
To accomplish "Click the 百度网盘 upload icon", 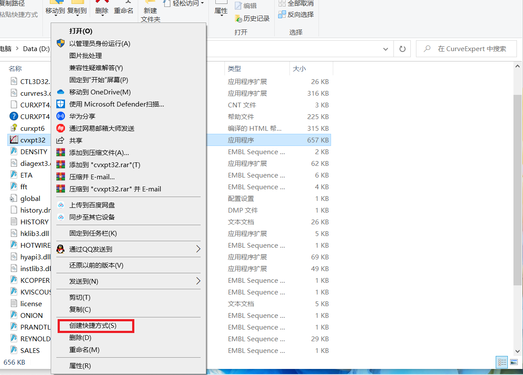I will (x=61, y=205).
